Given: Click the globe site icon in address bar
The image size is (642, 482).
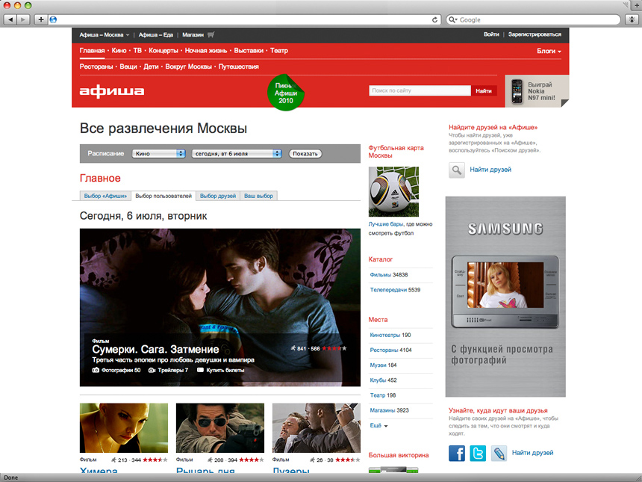Looking at the screenshot, I should click(53, 19).
